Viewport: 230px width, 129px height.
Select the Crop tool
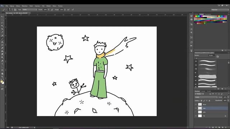2,29
